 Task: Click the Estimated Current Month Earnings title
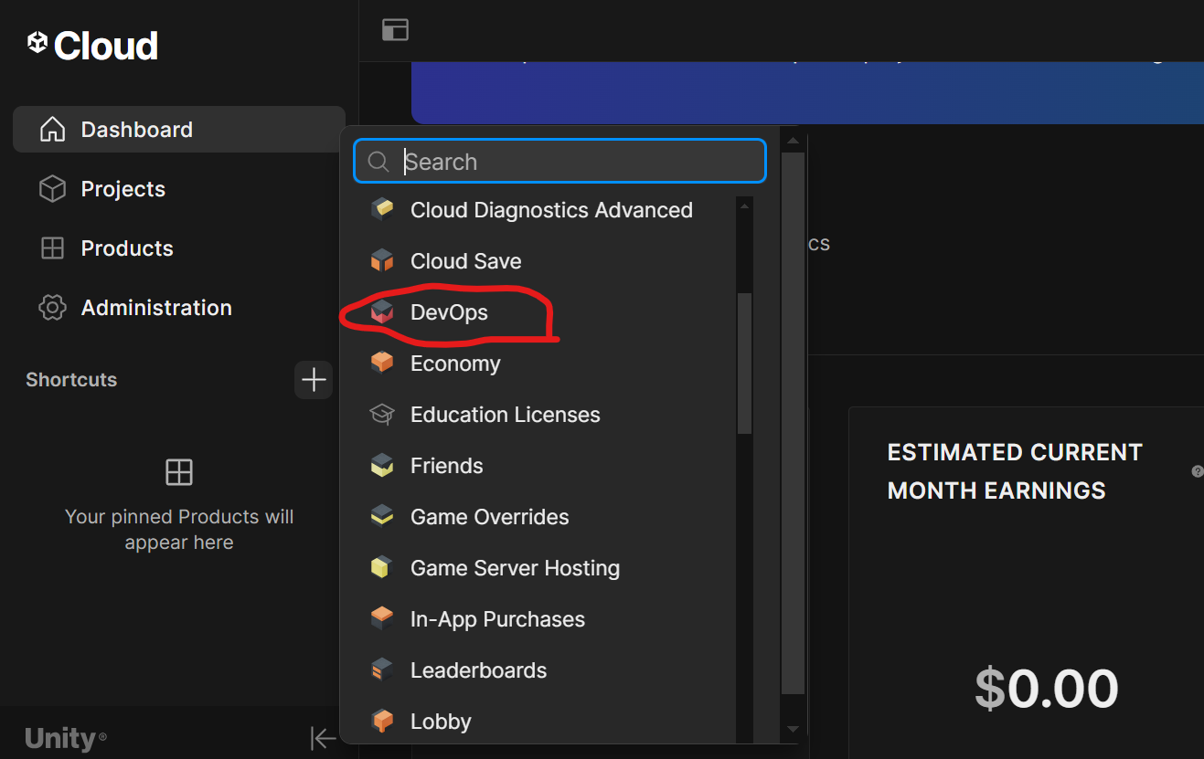point(1015,471)
